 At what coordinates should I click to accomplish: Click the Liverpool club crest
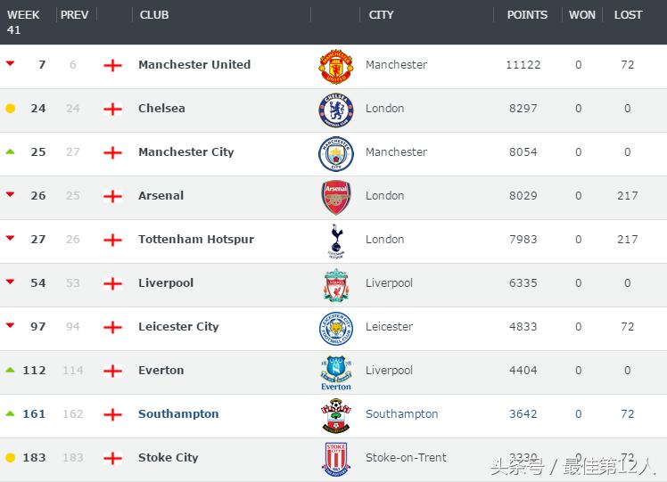[336, 284]
